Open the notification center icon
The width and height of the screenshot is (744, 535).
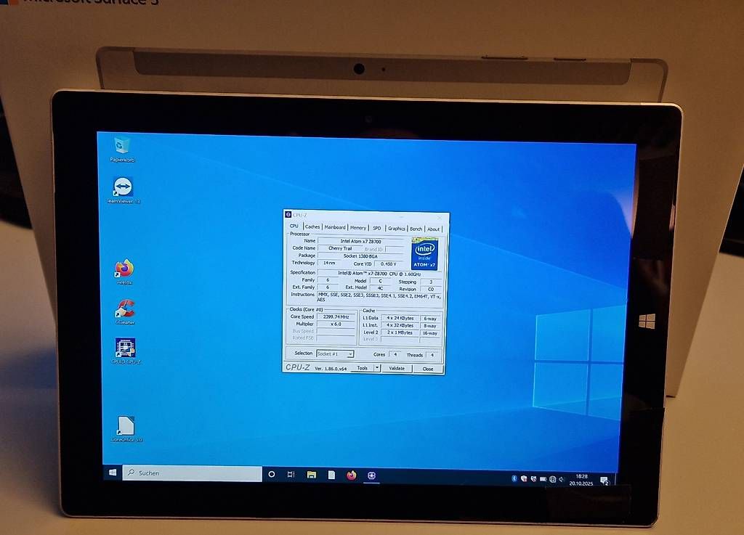point(604,481)
